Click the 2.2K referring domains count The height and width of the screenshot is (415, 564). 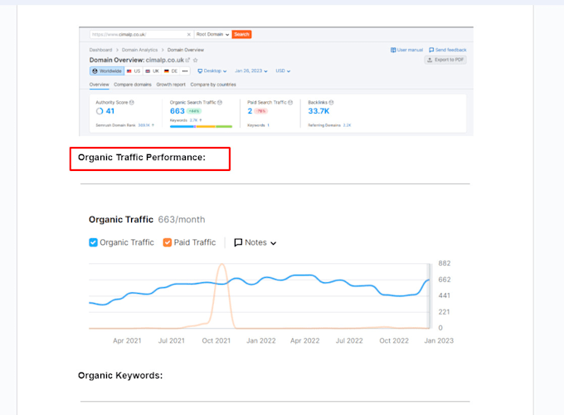point(347,125)
